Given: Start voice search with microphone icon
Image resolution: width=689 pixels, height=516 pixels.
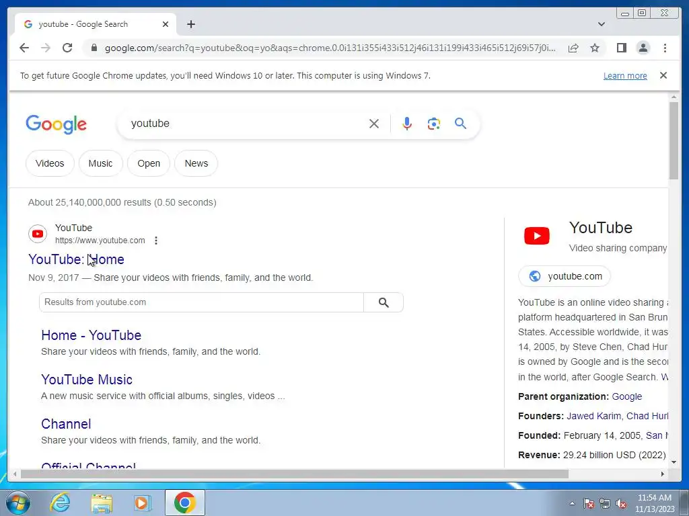Looking at the screenshot, I should (x=407, y=124).
